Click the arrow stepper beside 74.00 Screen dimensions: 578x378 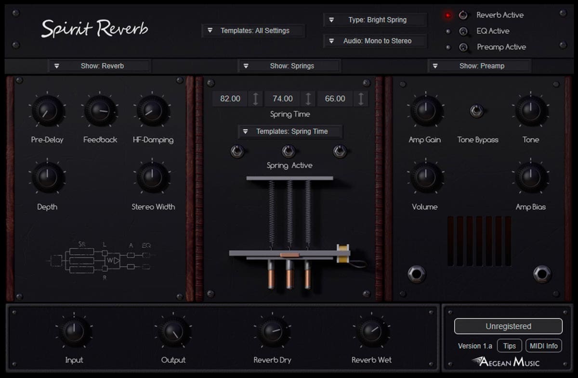(308, 99)
